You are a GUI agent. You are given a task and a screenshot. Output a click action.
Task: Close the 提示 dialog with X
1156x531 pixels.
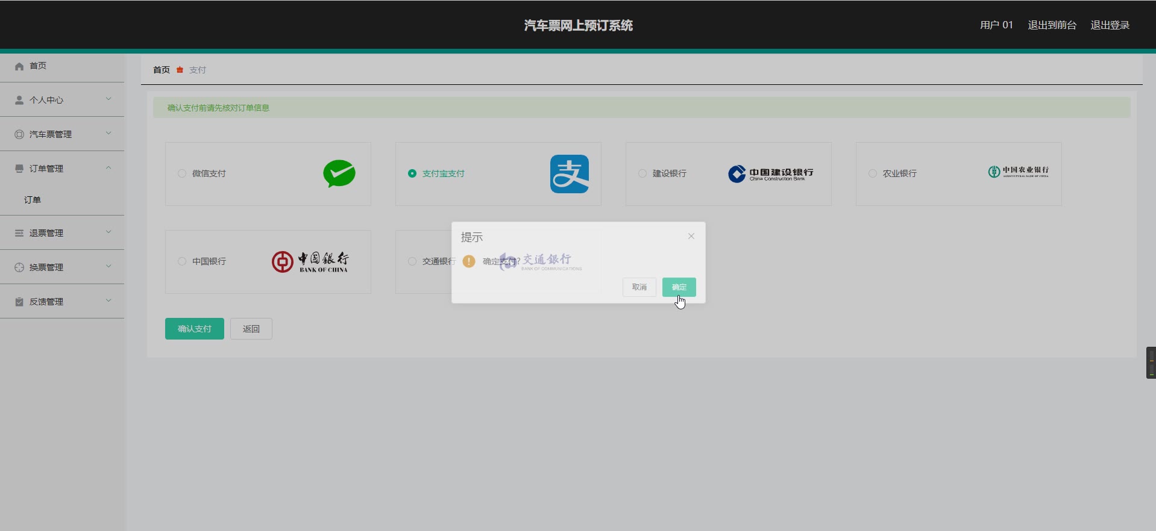tap(691, 236)
